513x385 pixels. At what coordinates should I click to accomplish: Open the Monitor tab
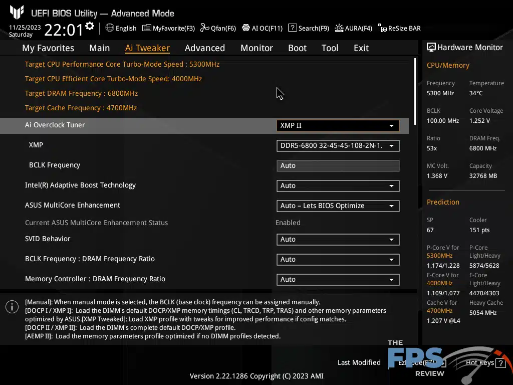[257, 48]
